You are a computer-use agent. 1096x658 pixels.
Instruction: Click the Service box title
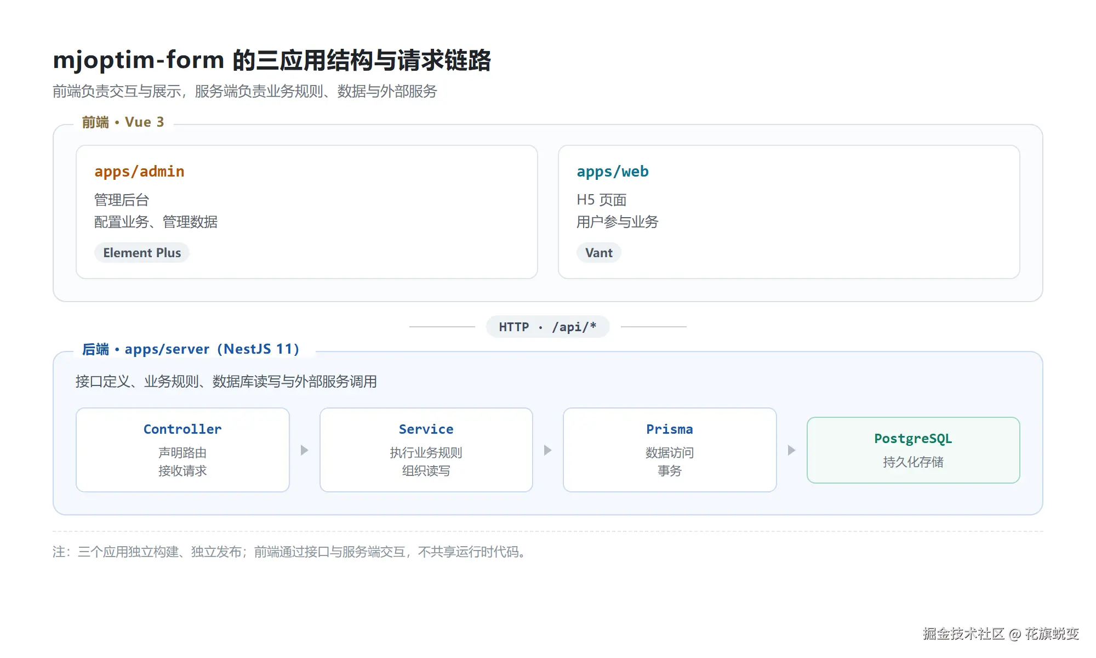tap(426, 429)
